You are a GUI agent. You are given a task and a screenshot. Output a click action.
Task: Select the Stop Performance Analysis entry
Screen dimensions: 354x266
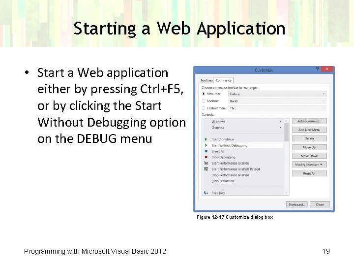[x=243, y=175]
